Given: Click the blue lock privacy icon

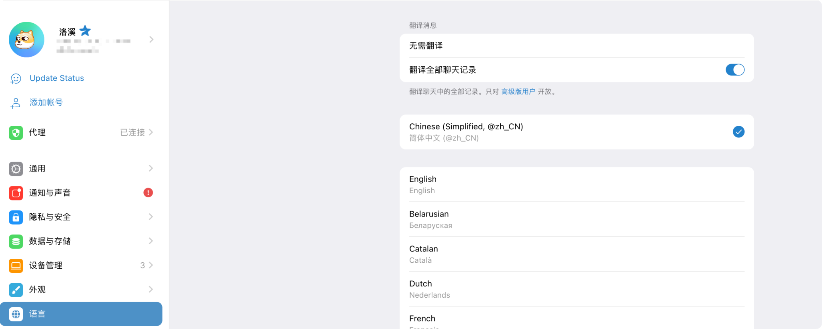Looking at the screenshot, I should [16, 217].
